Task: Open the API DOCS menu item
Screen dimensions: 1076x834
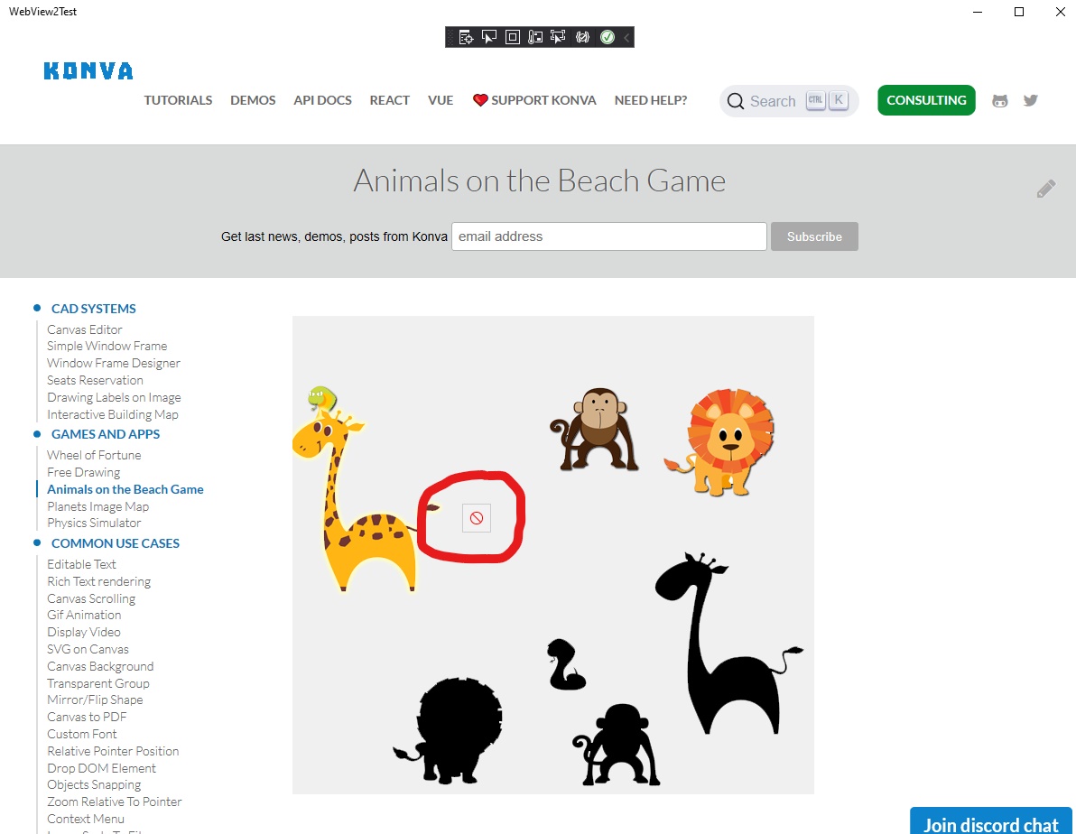Action: coord(322,100)
